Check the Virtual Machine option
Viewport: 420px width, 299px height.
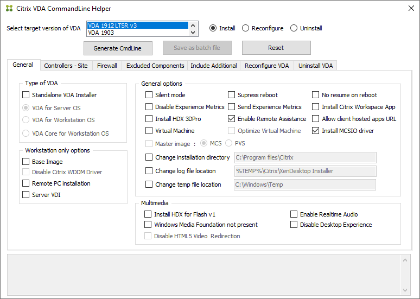pyautogui.click(x=149, y=131)
